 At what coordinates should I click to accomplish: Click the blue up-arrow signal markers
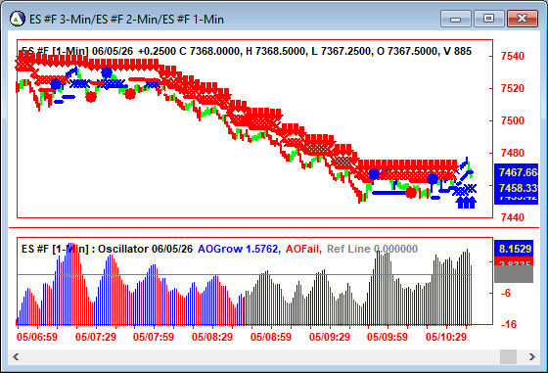pos(466,203)
